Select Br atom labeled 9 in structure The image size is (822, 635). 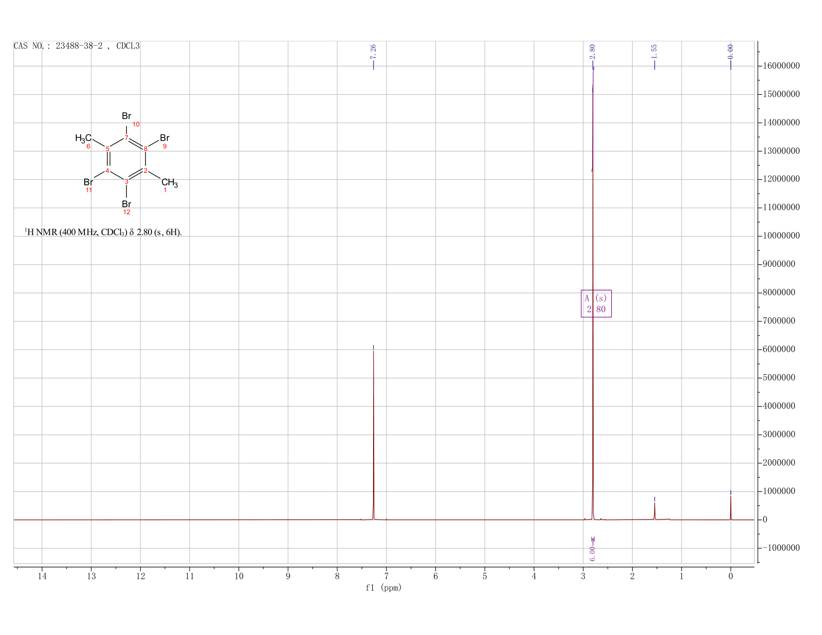coord(164,138)
